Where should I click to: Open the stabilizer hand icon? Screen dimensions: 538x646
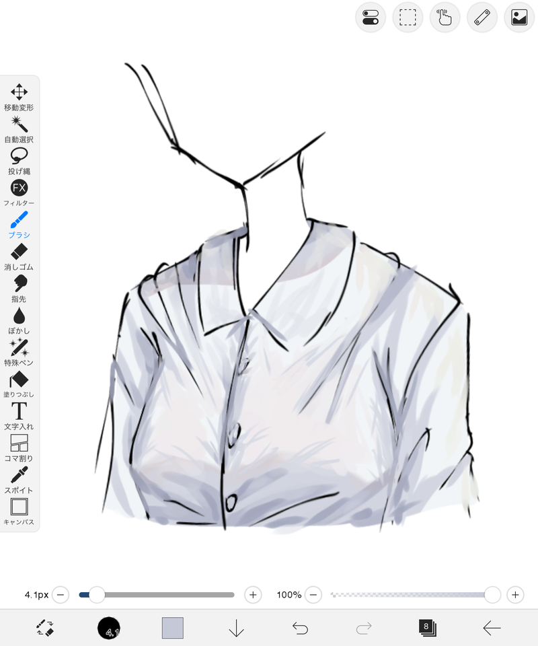pyautogui.click(x=445, y=17)
